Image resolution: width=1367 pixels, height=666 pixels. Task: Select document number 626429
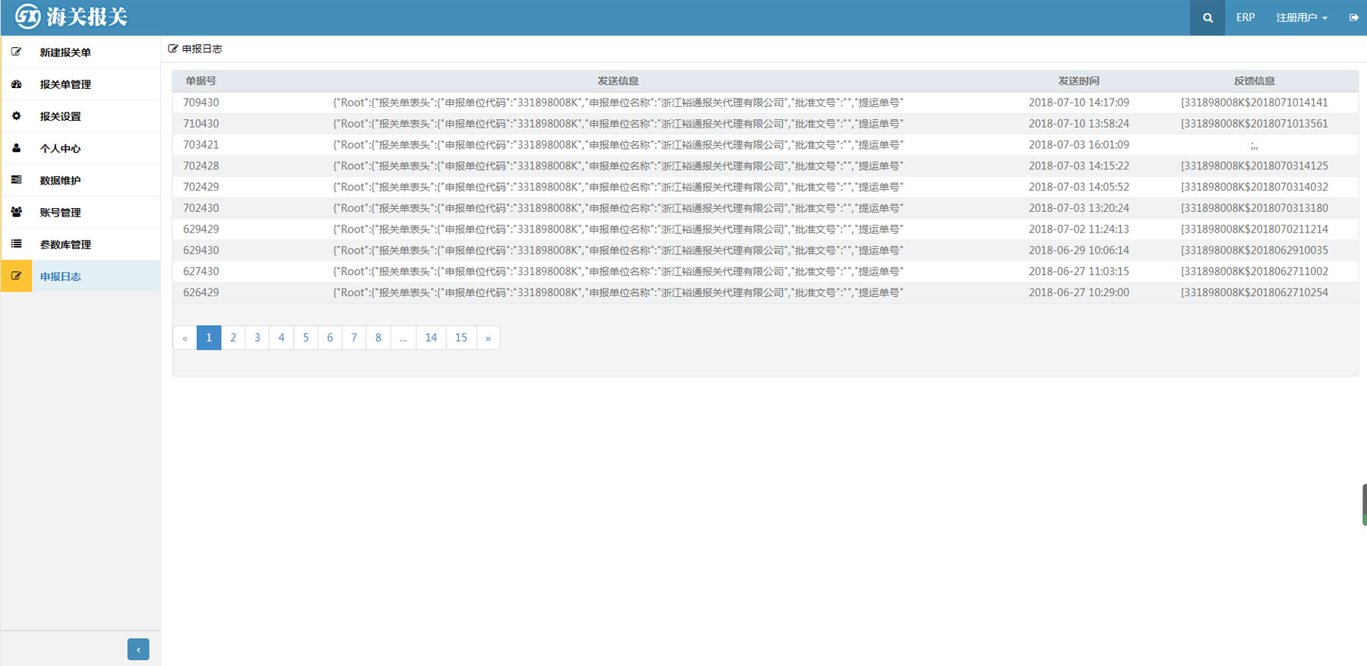click(201, 292)
